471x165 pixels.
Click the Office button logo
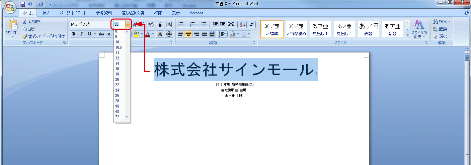pyautogui.click(x=9, y=7)
